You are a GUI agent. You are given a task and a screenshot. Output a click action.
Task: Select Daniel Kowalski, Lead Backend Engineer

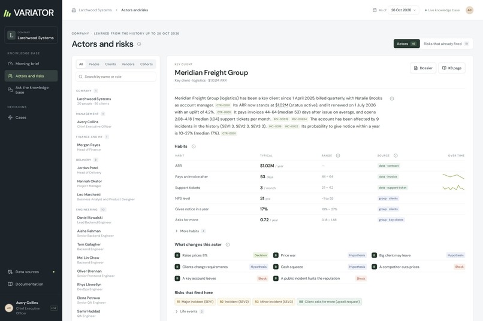pyautogui.click(x=116, y=220)
